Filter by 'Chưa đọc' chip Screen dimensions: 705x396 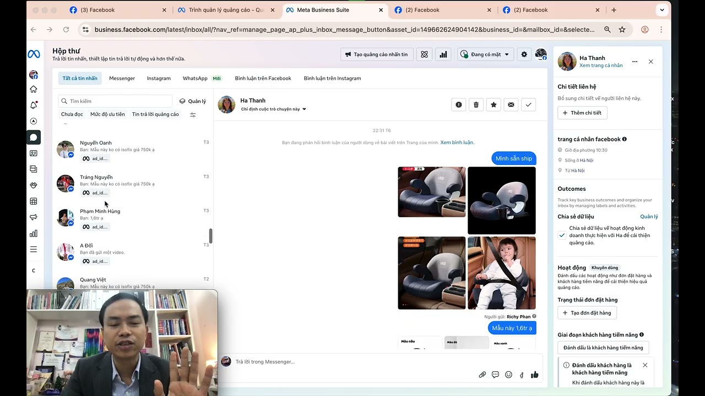point(72,114)
